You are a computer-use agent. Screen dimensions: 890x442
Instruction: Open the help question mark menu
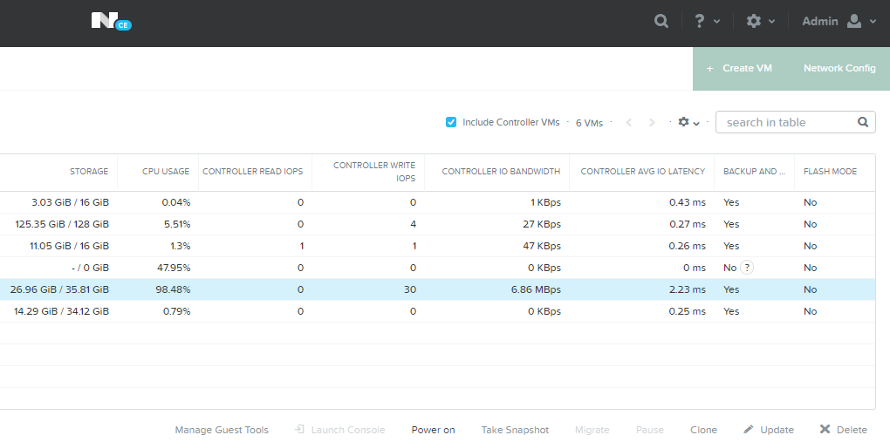(706, 21)
